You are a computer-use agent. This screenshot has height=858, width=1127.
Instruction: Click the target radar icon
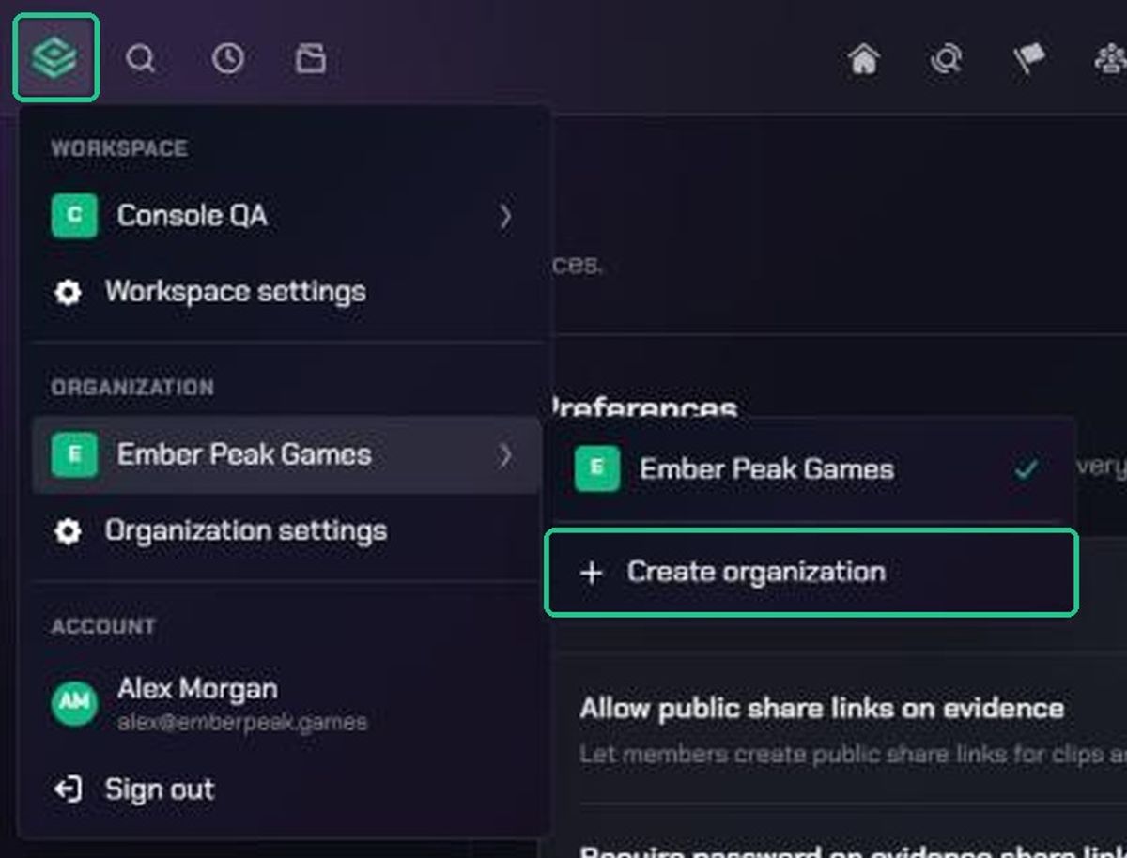coord(946,59)
